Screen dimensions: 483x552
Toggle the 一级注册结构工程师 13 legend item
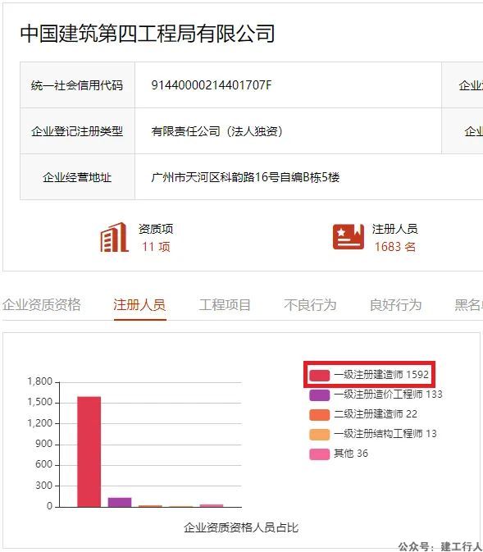(x=373, y=434)
